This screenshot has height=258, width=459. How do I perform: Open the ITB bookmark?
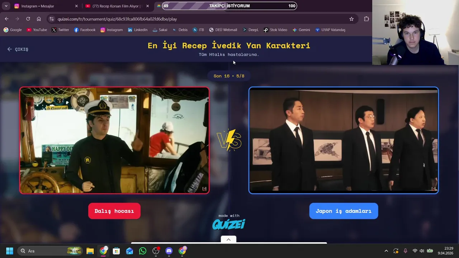[x=198, y=30]
